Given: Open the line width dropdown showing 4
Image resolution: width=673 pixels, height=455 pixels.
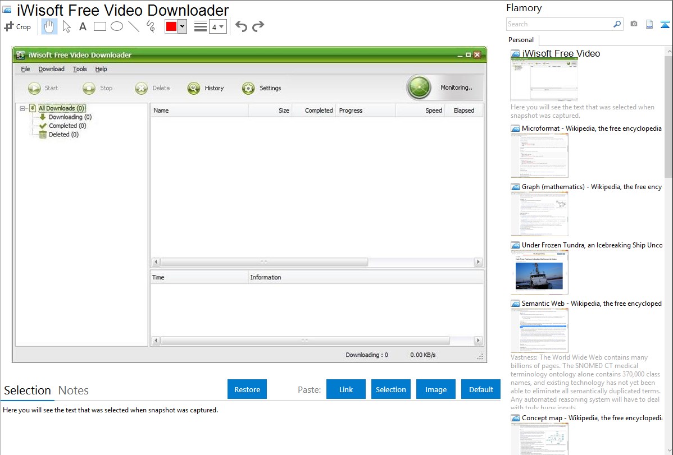Looking at the screenshot, I should point(217,26).
